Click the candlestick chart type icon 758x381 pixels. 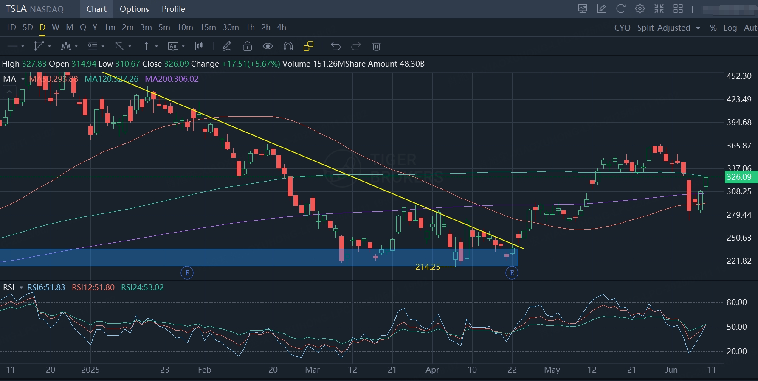click(x=199, y=46)
